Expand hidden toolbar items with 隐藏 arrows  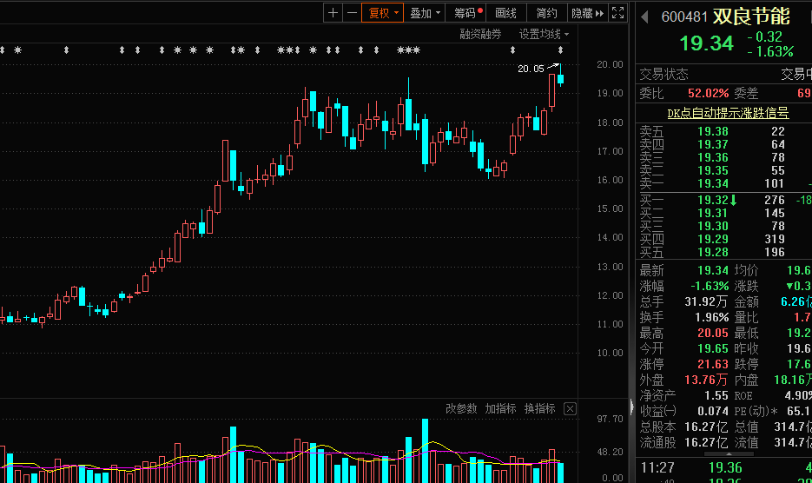click(586, 13)
